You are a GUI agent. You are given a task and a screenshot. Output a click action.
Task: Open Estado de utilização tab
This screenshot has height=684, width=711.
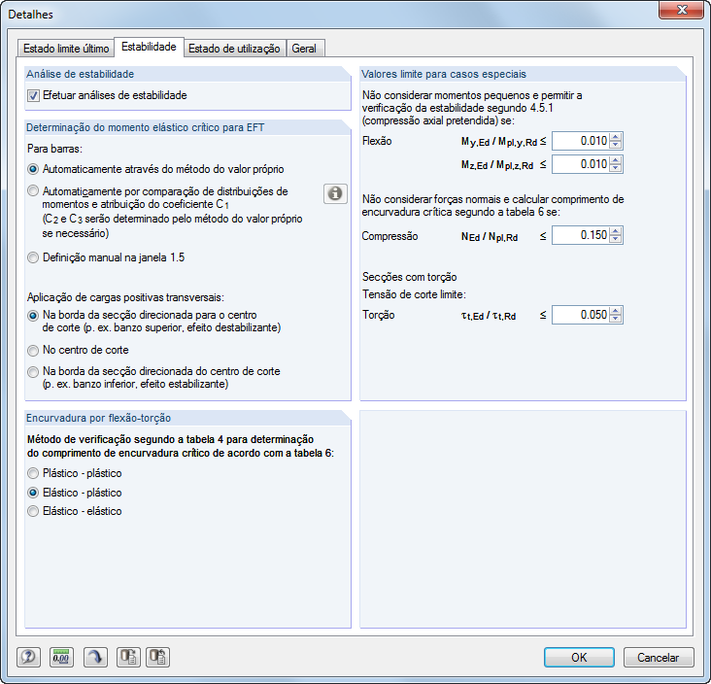(234, 49)
